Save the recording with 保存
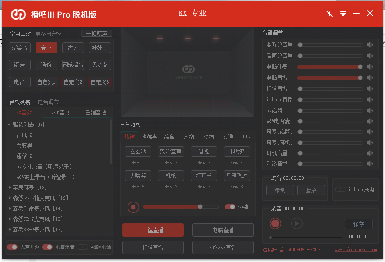The width and height of the screenshot is (385, 262). pyautogui.click(x=359, y=224)
